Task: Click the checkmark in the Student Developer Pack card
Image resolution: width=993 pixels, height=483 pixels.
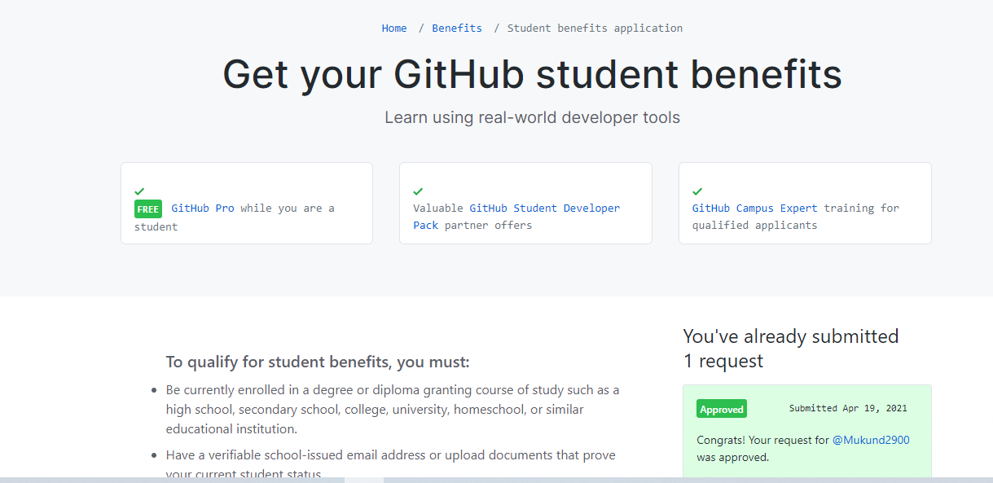Action: tap(418, 191)
